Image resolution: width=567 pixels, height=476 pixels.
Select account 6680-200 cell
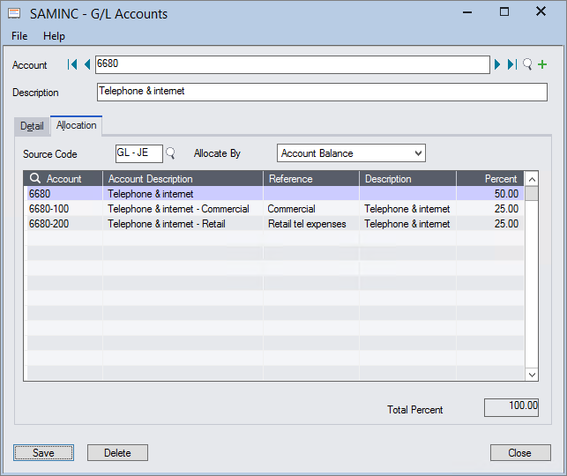64,224
